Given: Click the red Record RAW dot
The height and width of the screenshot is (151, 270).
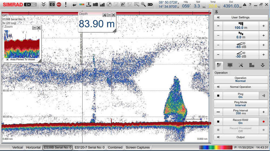Looking at the screenshot, I should click(264, 121).
